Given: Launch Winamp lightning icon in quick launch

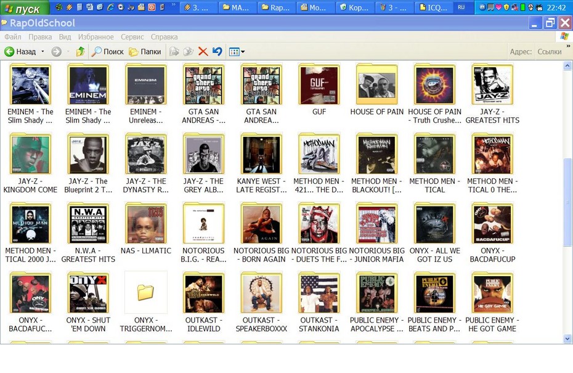Looking at the screenshot, I should pos(69,7).
